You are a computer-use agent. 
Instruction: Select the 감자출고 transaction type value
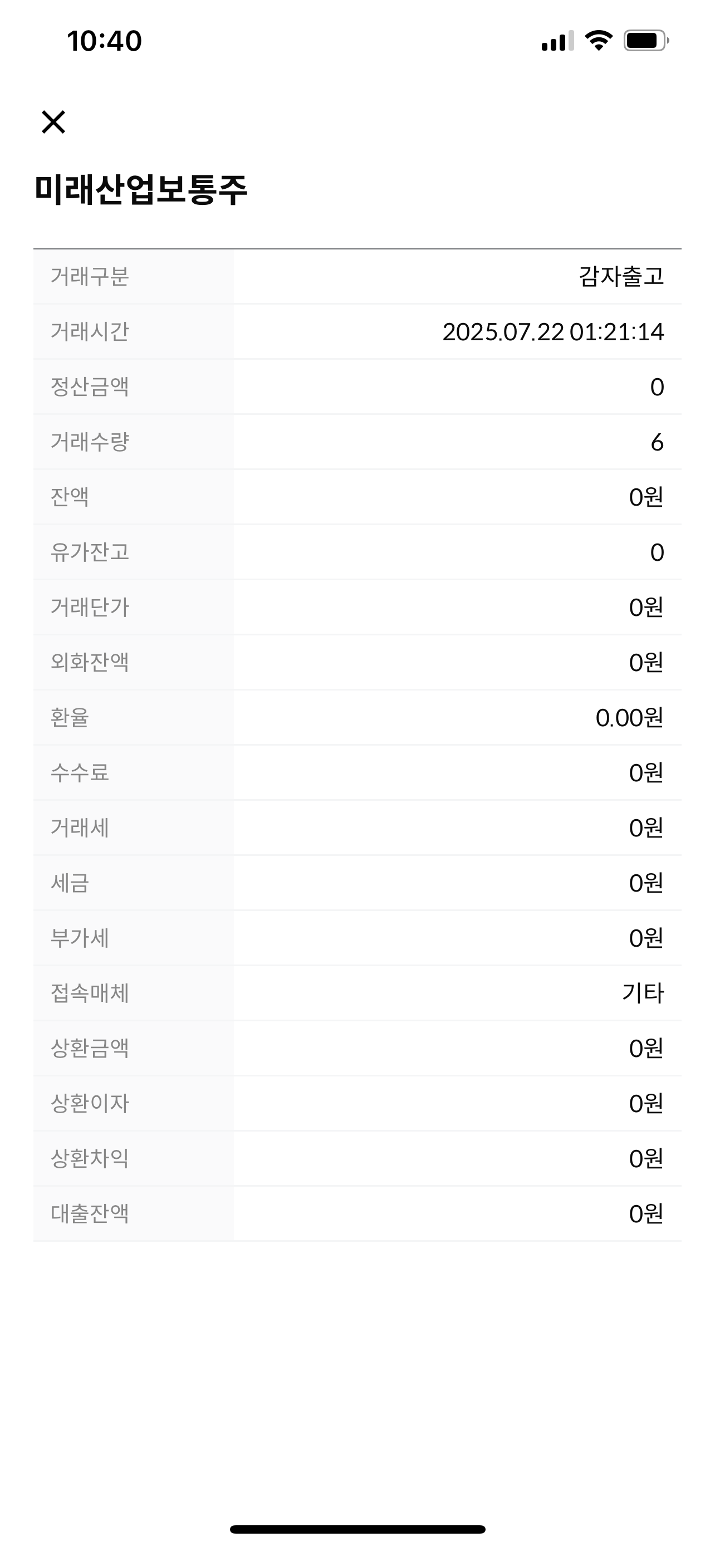(621, 277)
